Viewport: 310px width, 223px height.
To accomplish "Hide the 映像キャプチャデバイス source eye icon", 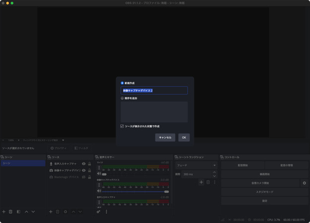I will pyautogui.click(x=84, y=170).
